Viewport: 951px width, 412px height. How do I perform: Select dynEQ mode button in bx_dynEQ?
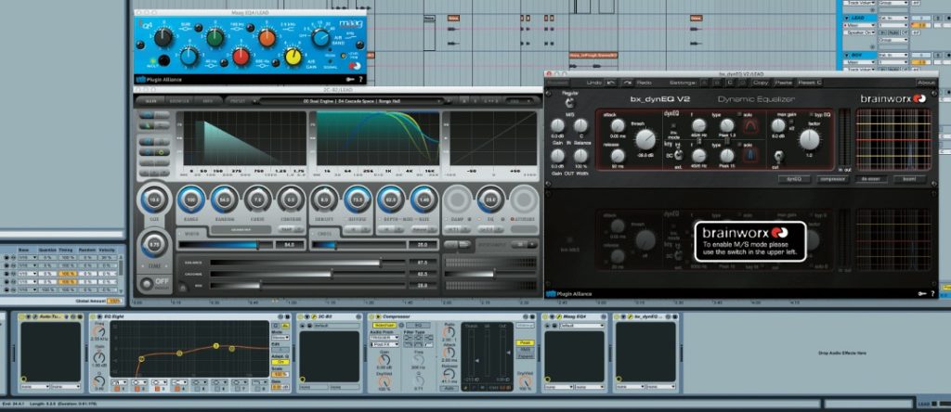click(x=794, y=179)
